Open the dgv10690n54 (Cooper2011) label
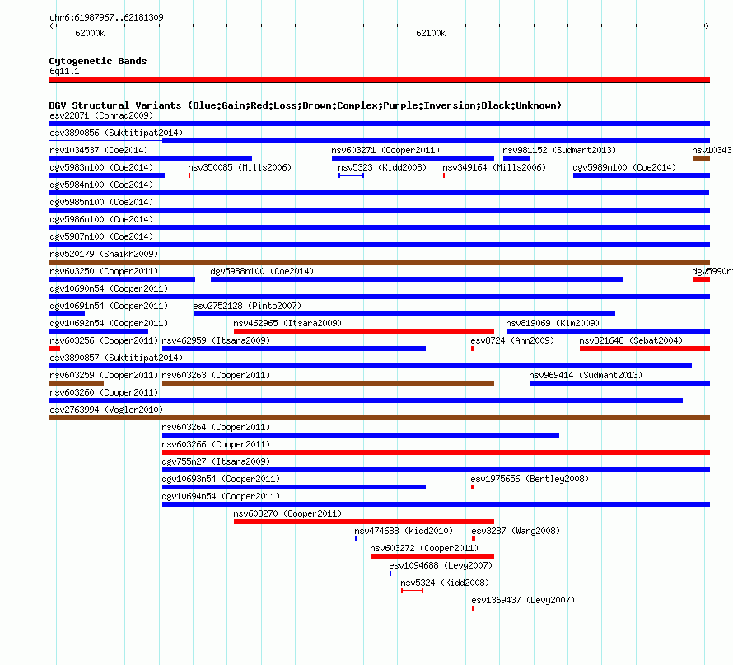The height and width of the screenshot is (665, 733). click(x=109, y=288)
